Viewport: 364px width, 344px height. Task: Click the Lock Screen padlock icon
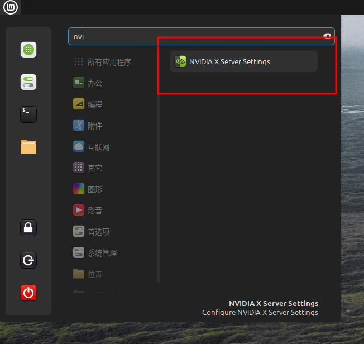[28, 228]
